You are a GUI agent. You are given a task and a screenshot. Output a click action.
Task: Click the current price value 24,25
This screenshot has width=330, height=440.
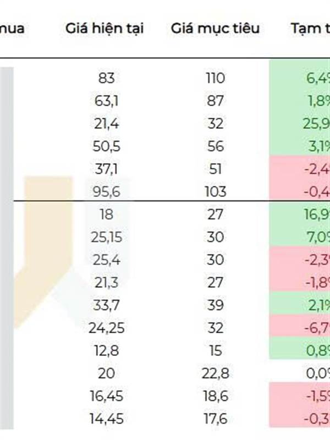click(x=107, y=328)
